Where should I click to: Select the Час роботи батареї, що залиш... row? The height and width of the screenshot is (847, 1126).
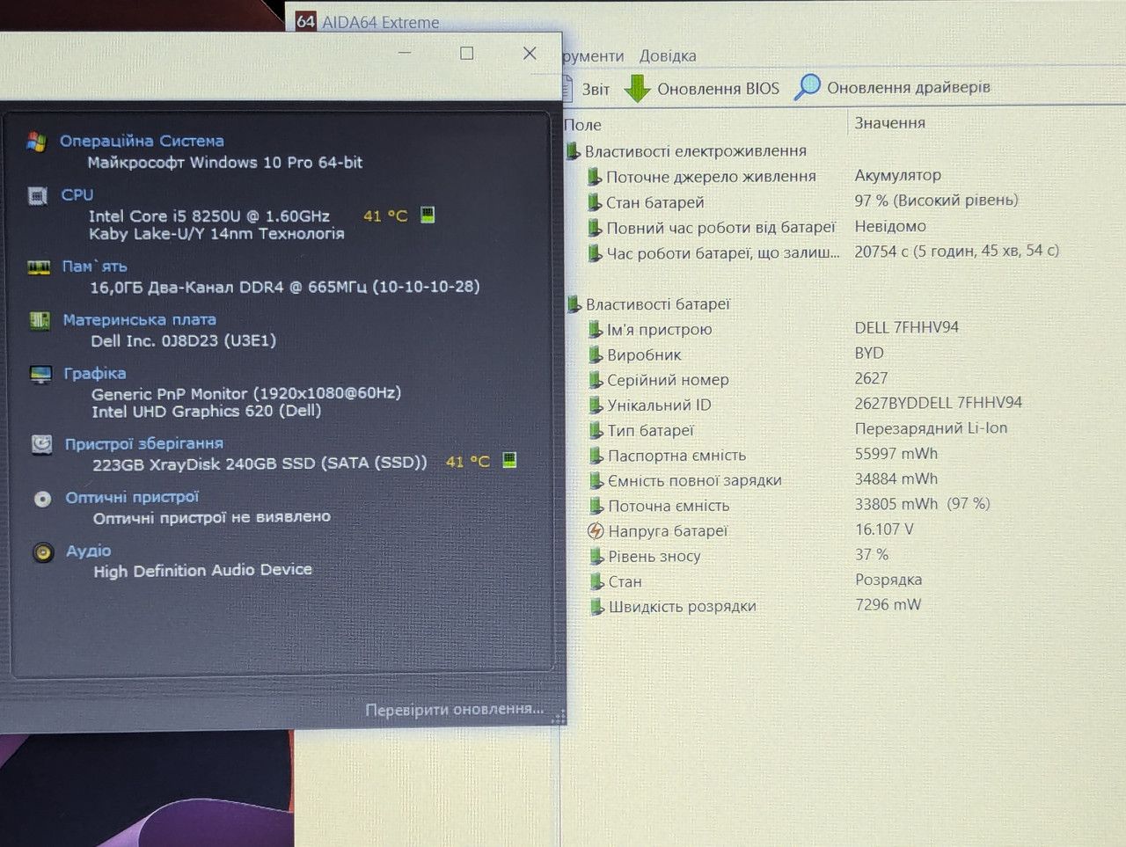pyautogui.click(x=823, y=252)
